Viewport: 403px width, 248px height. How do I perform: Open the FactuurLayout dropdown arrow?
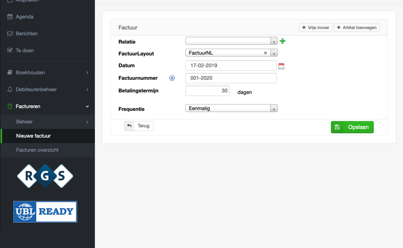click(274, 53)
